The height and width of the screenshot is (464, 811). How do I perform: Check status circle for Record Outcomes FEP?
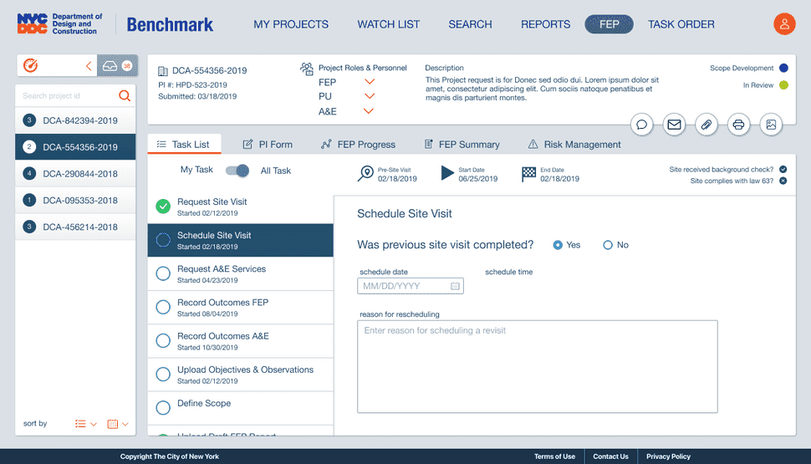pos(163,308)
